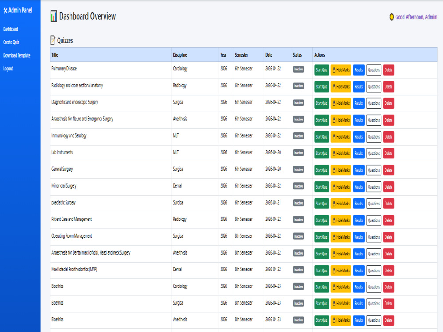The width and height of the screenshot is (443, 332).
Task: Click the Discipline column header
Action: coord(195,55)
